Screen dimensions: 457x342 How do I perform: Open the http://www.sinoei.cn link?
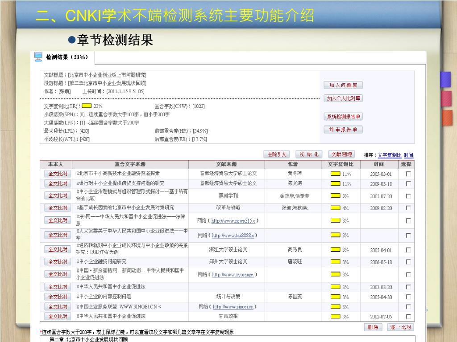click(233, 307)
